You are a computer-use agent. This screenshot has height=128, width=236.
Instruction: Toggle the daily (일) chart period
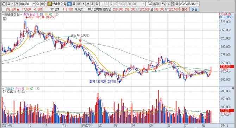click(69, 4)
